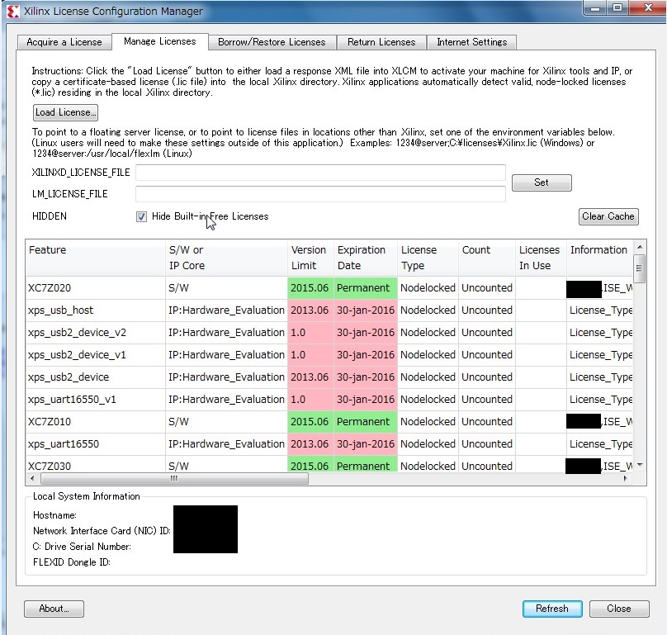
Task: Select the XC7Z030 feature row
Action: coord(329,465)
